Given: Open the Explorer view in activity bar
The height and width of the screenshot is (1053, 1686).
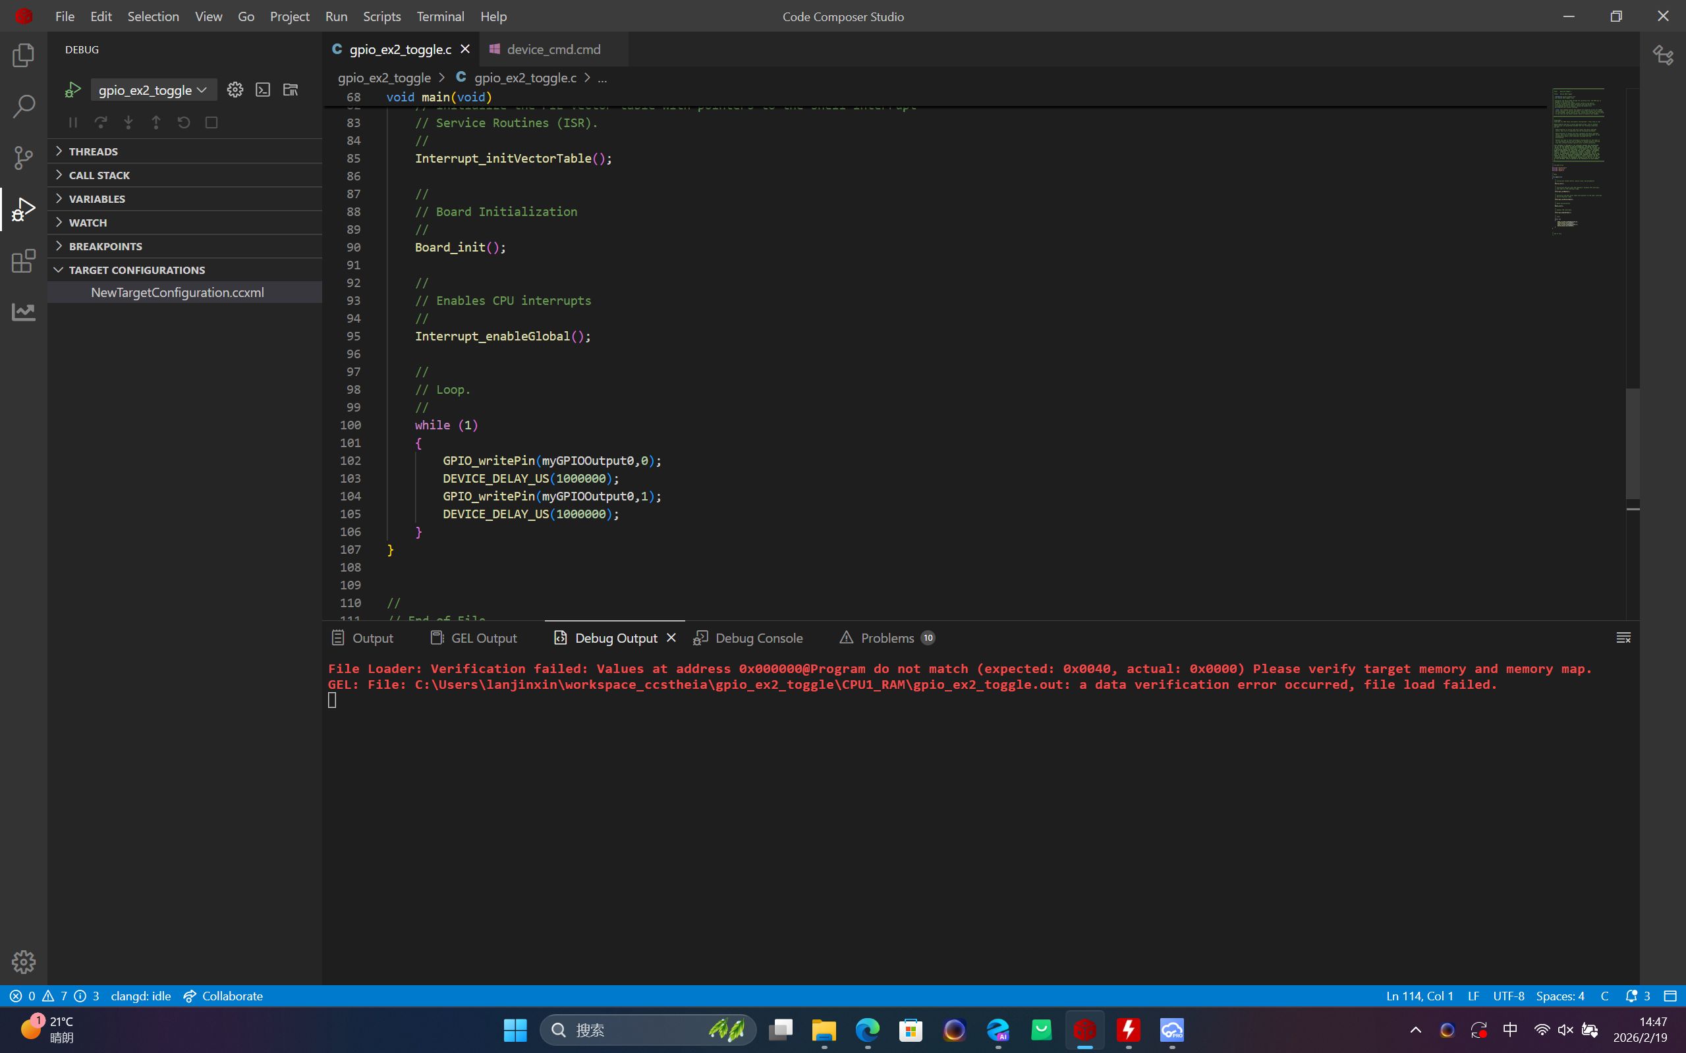Looking at the screenshot, I should [23, 55].
